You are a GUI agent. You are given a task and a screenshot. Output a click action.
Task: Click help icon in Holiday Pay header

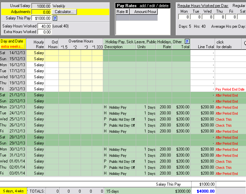pyautogui.click(x=187, y=41)
